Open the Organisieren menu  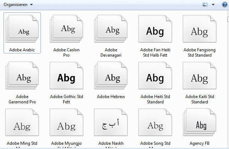[x=18, y=5]
